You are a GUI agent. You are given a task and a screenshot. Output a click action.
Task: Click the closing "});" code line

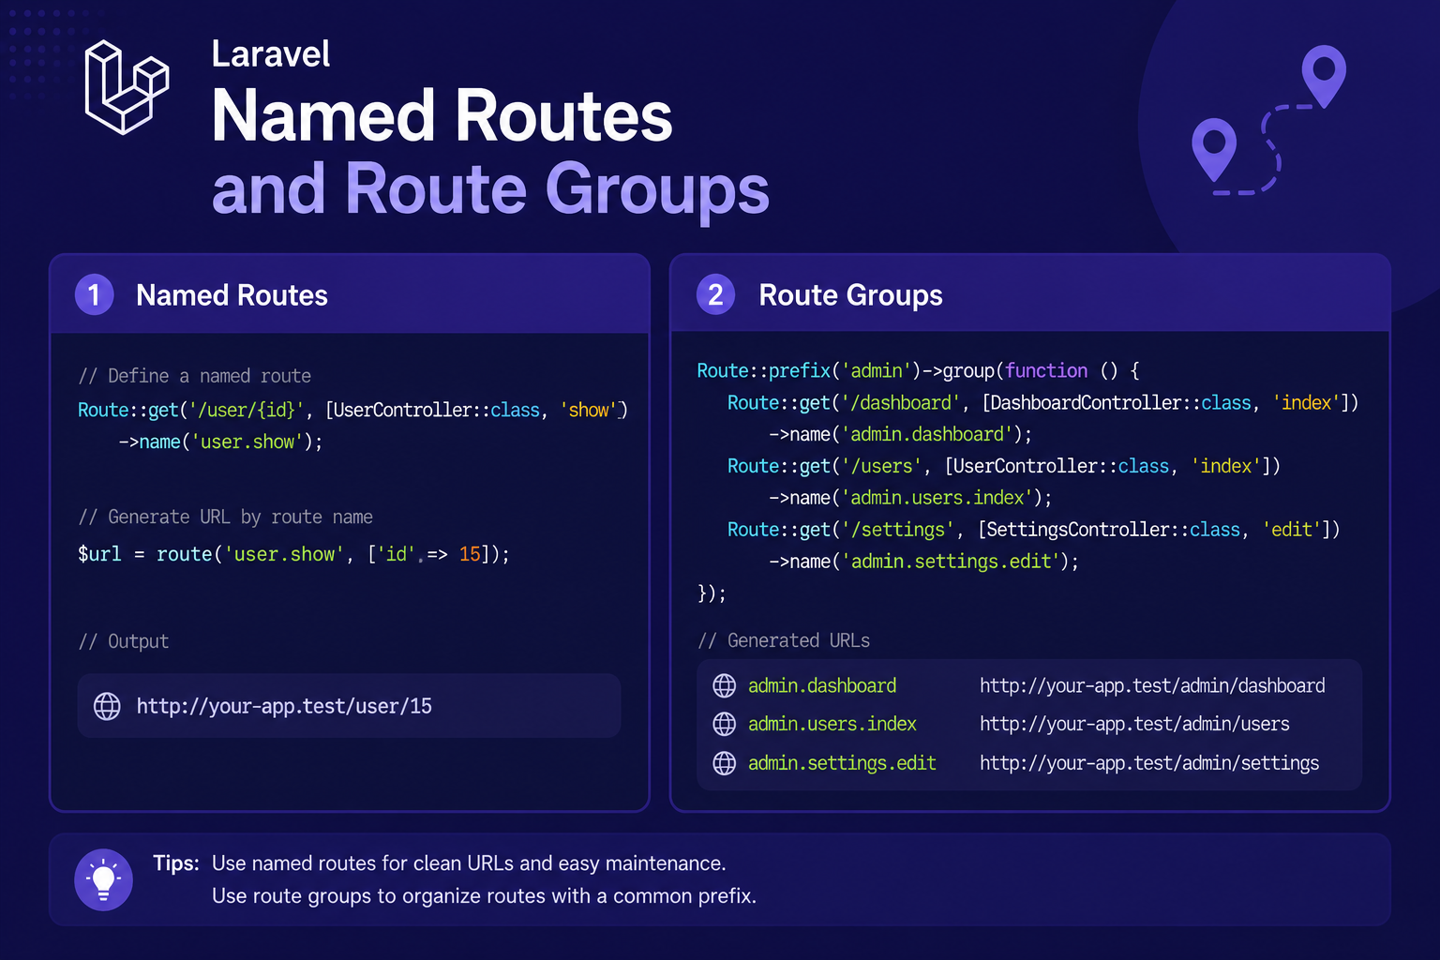point(712,593)
